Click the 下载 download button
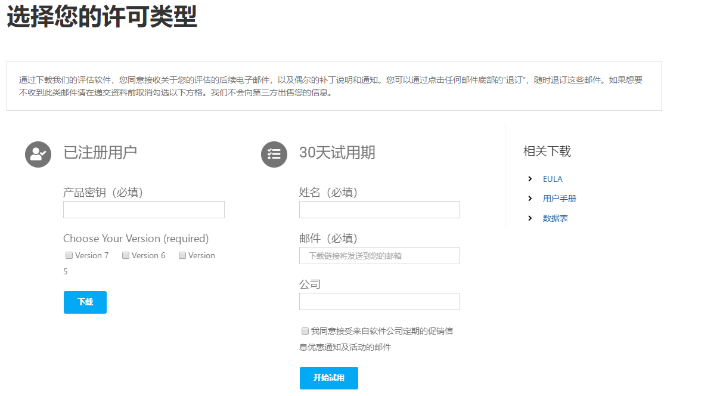717x396 pixels. pyautogui.click(x=85, y=302)
